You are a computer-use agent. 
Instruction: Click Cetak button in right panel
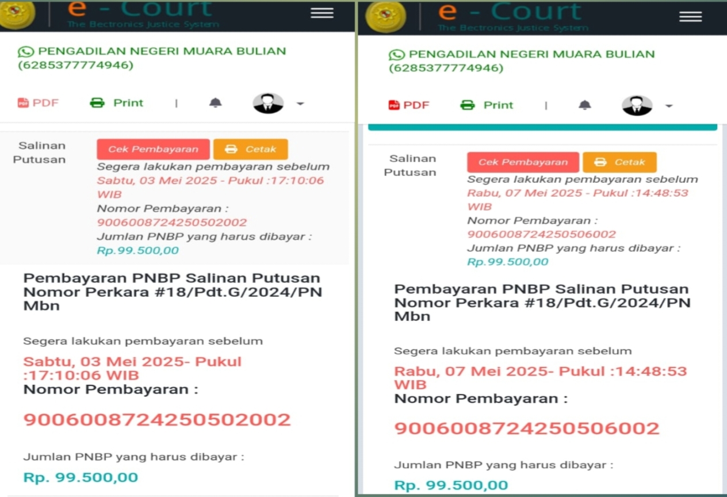pyautogui.click(x=619, y=162)
